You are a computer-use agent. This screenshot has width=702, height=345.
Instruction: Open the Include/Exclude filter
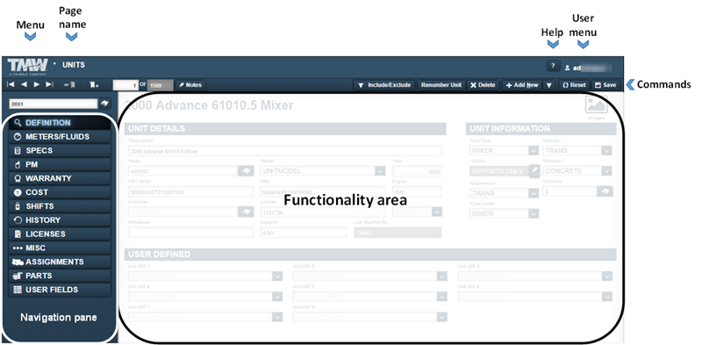click(384, 85)
